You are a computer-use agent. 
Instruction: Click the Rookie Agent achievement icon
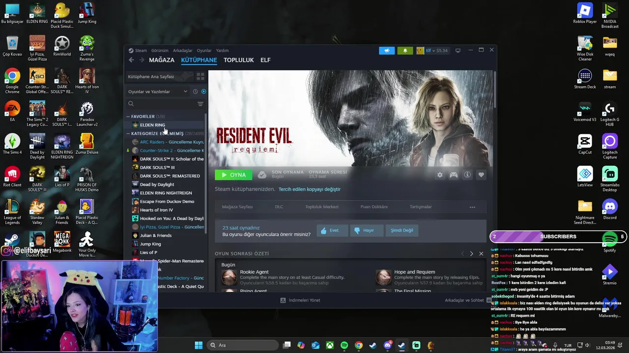[x=229, y=277]
